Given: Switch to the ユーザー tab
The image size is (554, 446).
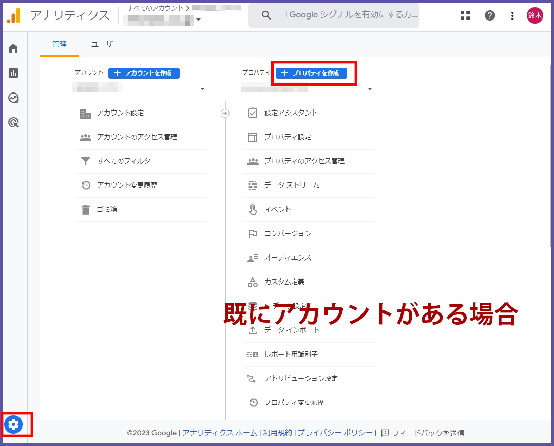Looking at the screenshot, I should (105, 44).
